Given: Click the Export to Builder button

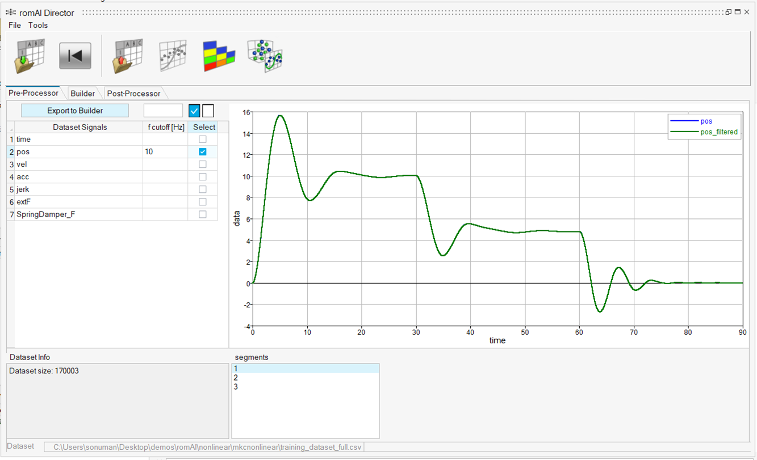Looking at the screenshot, I should tap(75, 111).
